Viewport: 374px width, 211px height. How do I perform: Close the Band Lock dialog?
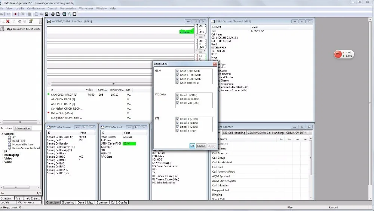point(215,64)
